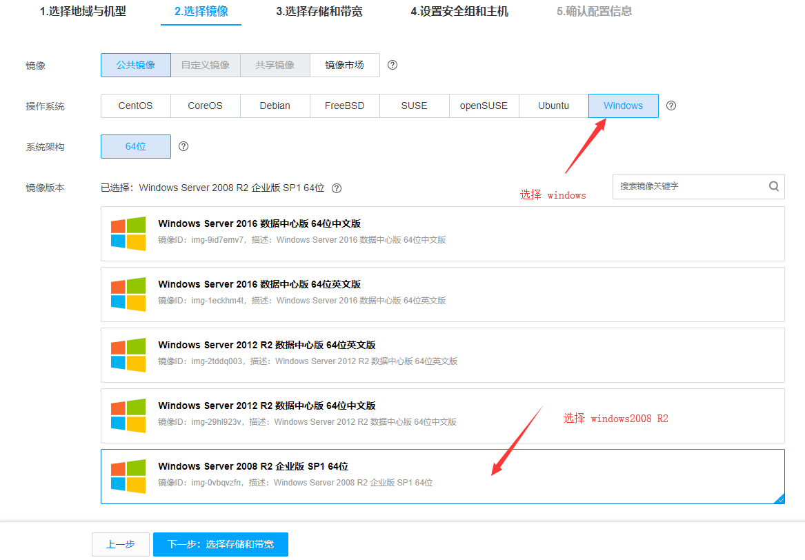This screenshot has height=560, width=805.
Task: Click image ID img-2tddq003 description text
Action: click(308, 361)
